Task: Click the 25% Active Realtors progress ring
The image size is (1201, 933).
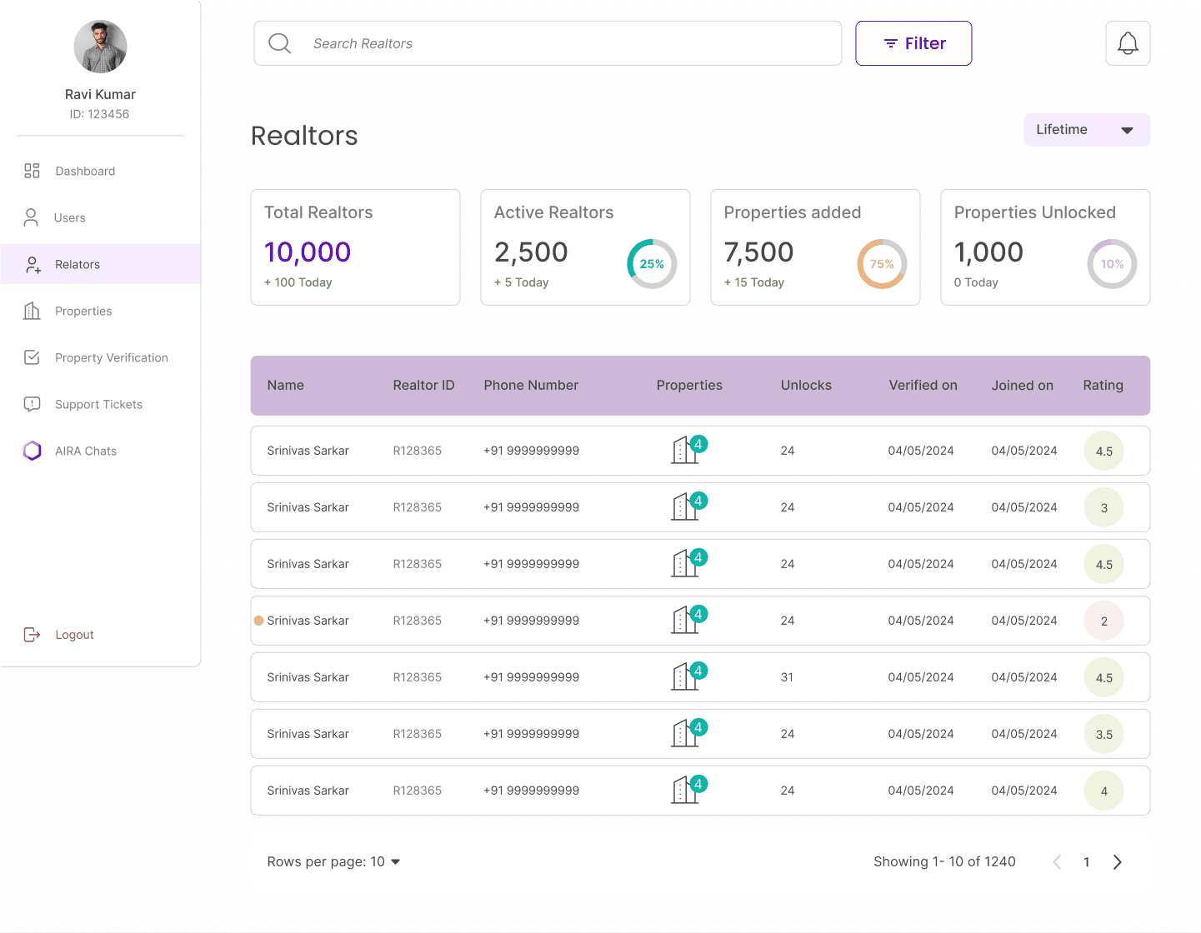Action: point(652,264)
